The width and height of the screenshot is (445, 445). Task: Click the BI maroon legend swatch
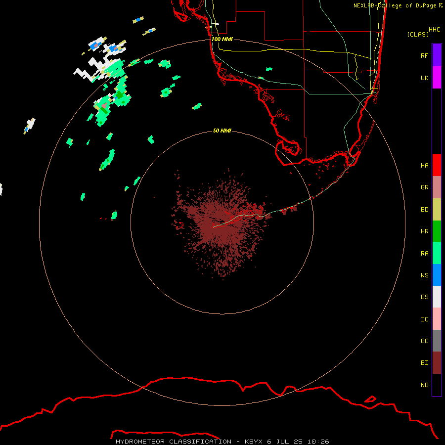click(x=437, y=363)
